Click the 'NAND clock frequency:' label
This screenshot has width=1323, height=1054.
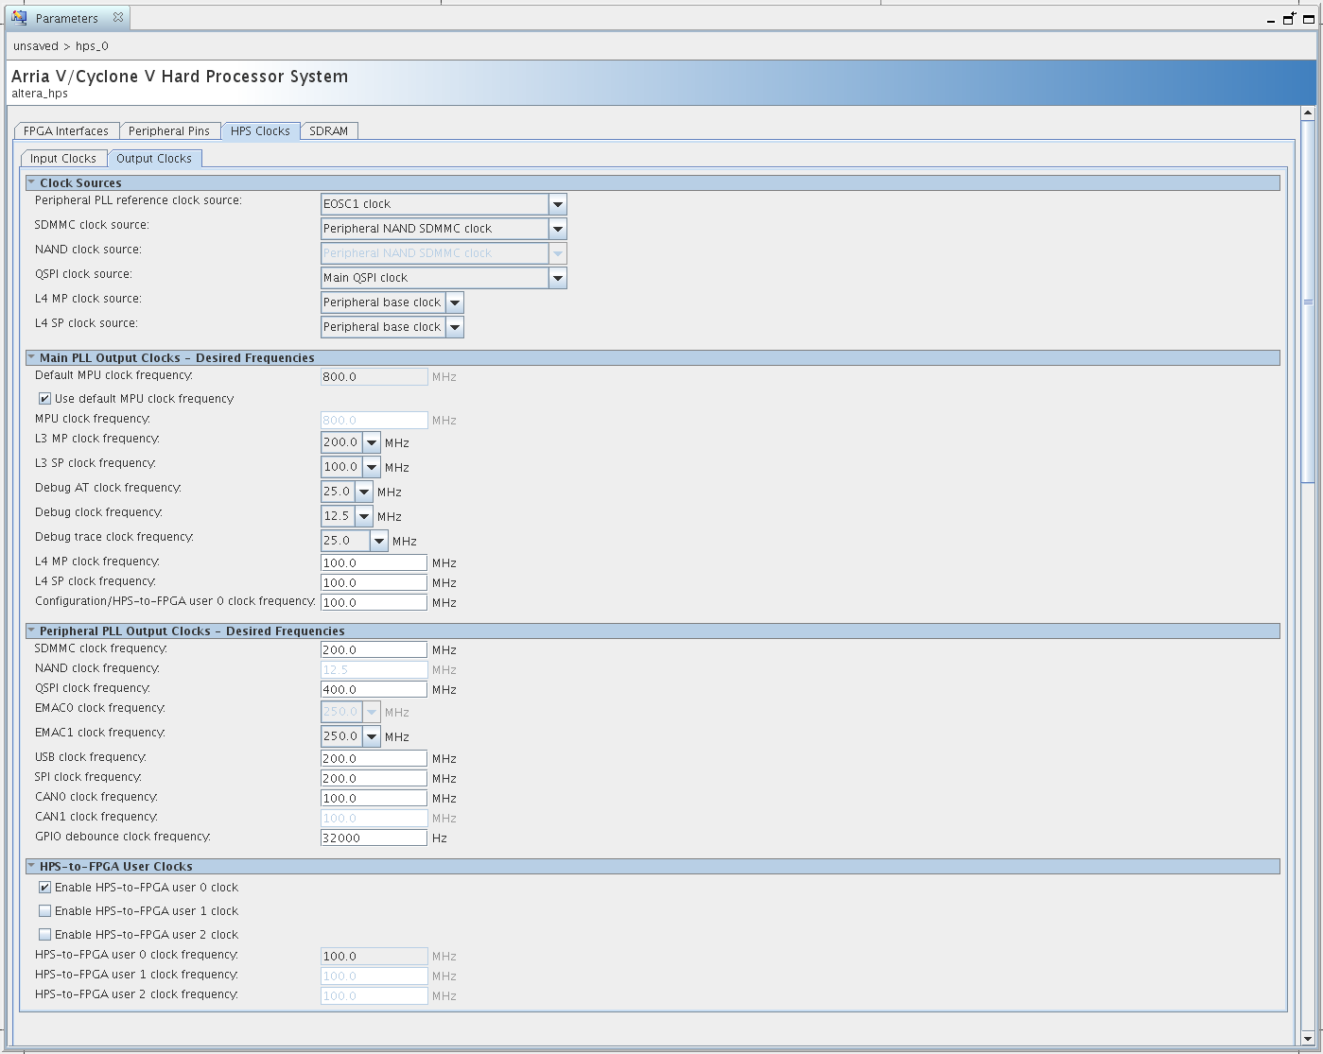tap(97, 668)
